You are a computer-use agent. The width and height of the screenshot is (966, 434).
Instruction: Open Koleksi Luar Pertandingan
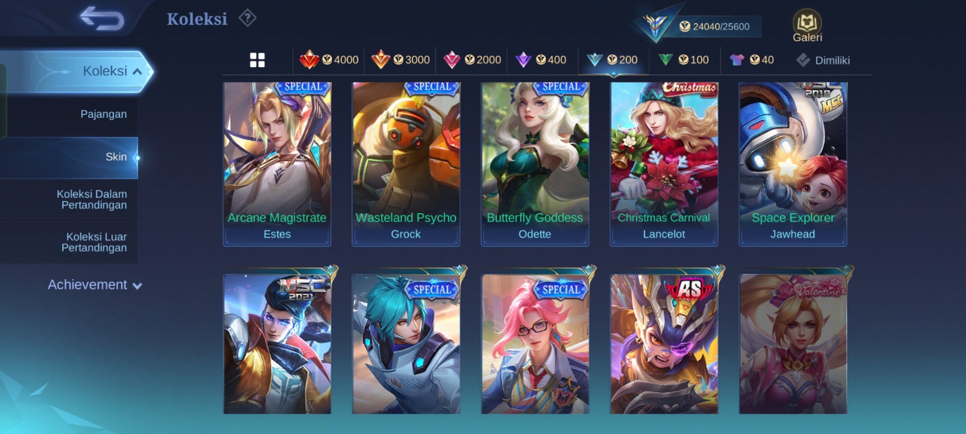point(94,242)
